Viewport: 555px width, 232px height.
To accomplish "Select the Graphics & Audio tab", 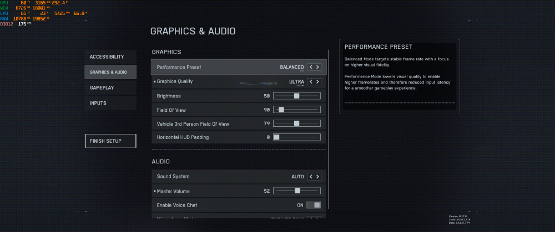I will (x=110, y=72).
